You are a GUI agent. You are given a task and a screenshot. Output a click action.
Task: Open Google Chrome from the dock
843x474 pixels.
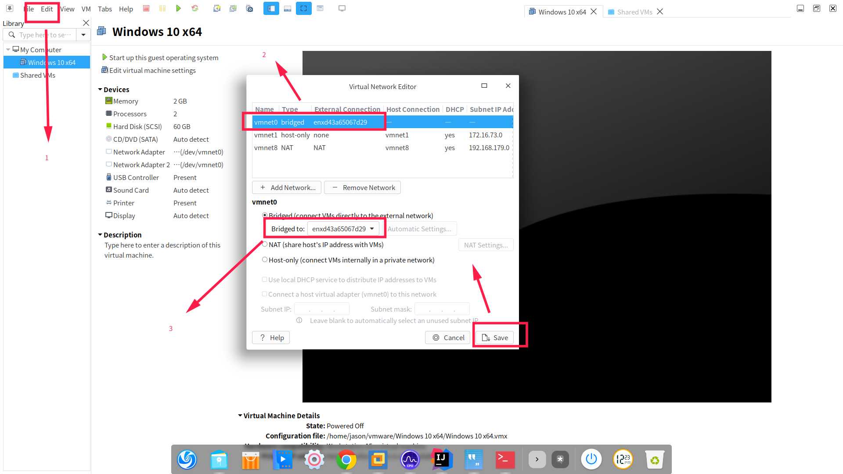(x=346, y=460)
